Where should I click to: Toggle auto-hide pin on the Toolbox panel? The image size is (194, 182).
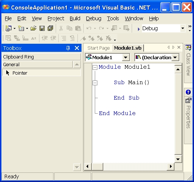coord(68,48)
